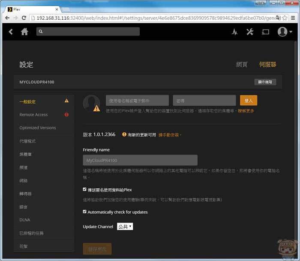Screen dimensions: 300x261
Task: Click the orange 登入 button
Action: tap(249, 100)
